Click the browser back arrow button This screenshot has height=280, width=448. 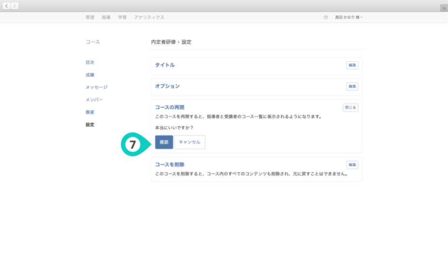point(7,6)
